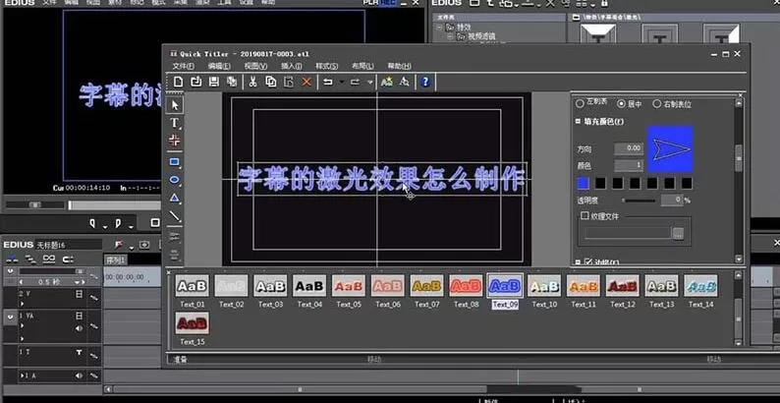Click the texture file browse button
This screenshot has width=780, height=403.
coord(678,233)
